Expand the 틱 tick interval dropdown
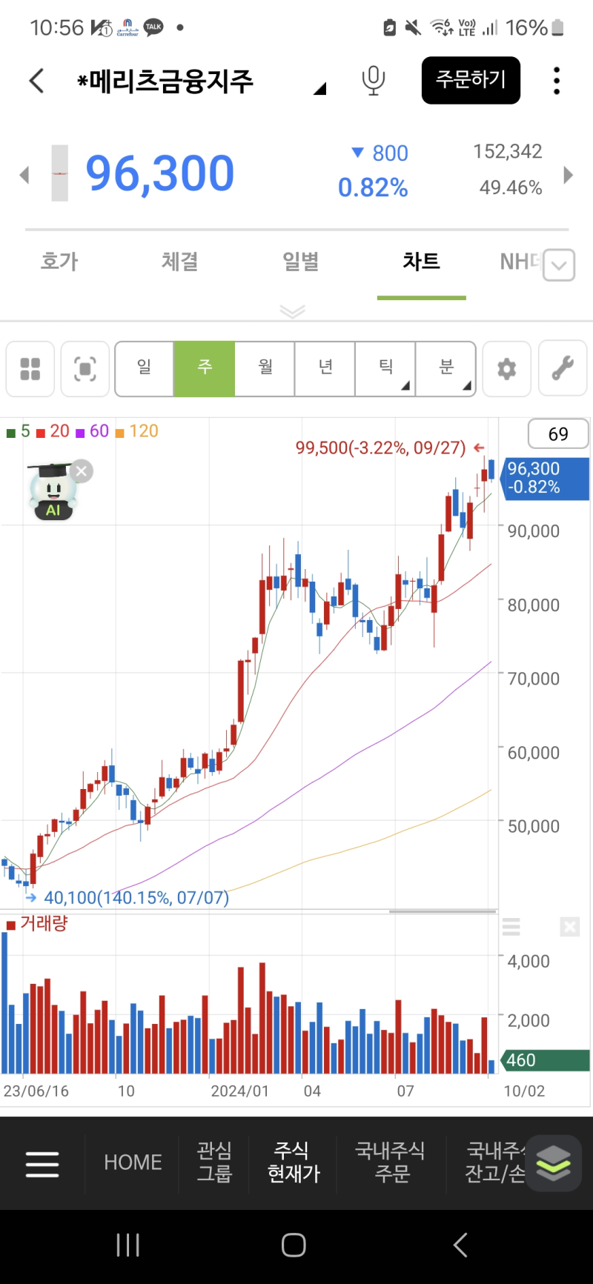 point(385,369)
